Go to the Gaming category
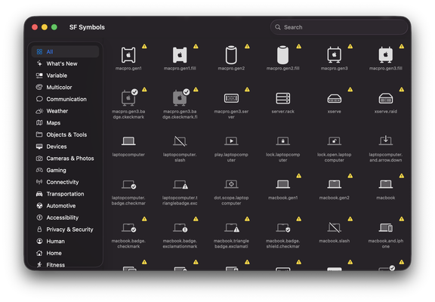 click(65, 170)
